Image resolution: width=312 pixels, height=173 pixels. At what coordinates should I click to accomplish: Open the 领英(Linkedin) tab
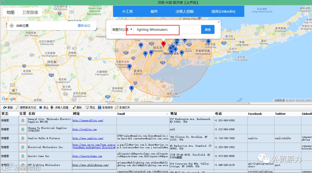coord(223,11)
